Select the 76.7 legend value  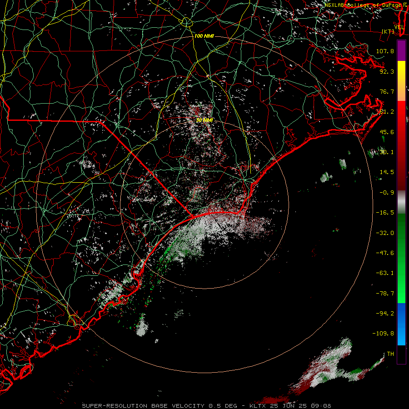(x=387, y=91)
